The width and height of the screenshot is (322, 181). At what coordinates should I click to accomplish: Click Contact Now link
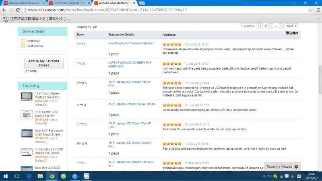pyautogui.click(x=35, y=46)
